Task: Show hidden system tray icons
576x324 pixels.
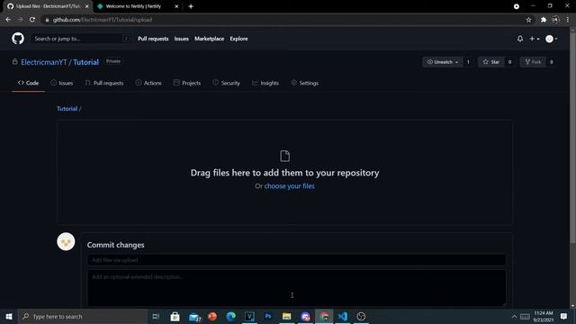Action: pos(514,316)
